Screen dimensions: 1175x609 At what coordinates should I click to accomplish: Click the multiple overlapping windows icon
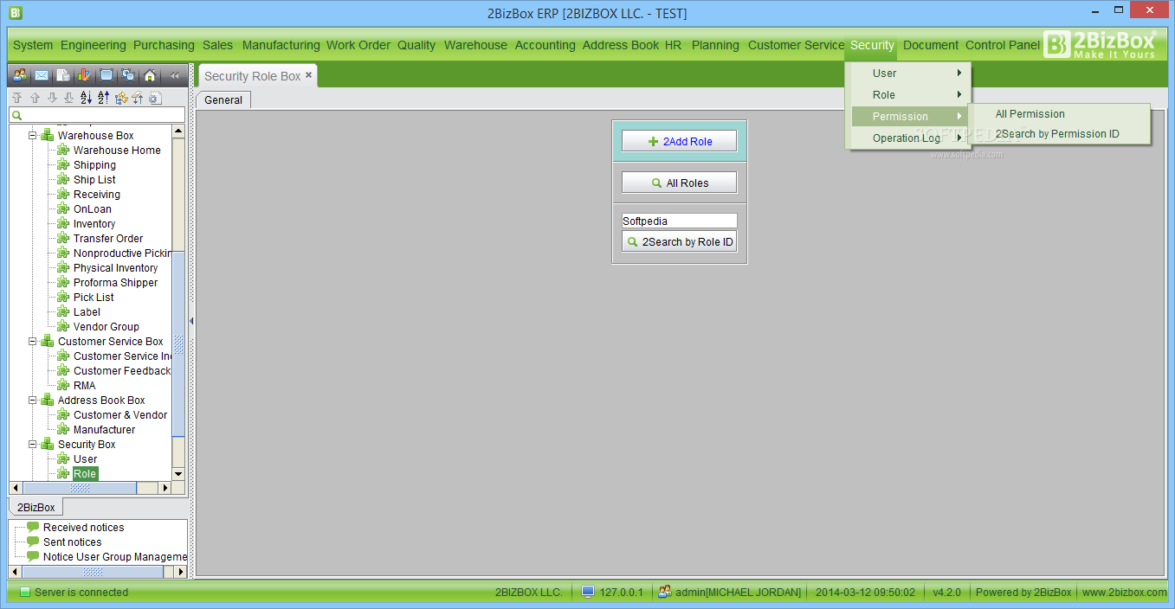click(128, 75)
